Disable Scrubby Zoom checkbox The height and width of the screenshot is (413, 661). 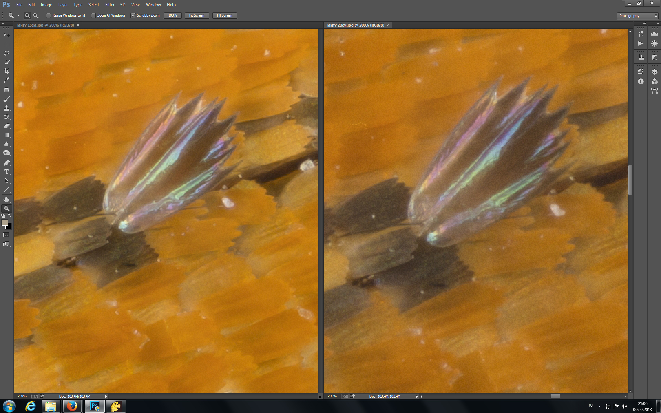coord(133,15)
